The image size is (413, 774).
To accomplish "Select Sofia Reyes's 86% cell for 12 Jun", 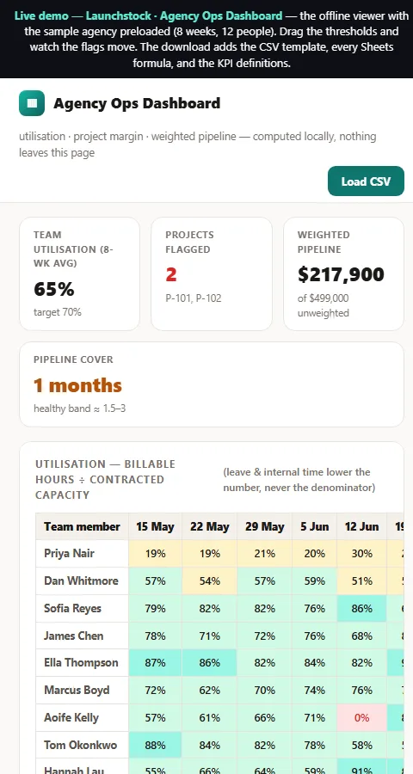I will pyautogui.click(x=361, y=608).
